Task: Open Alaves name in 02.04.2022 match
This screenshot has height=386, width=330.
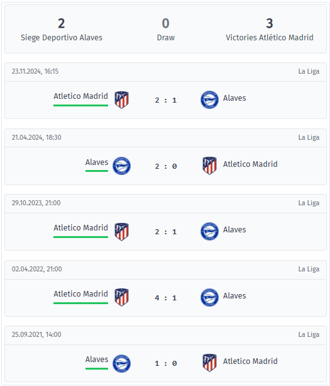Action: point(234,296)
